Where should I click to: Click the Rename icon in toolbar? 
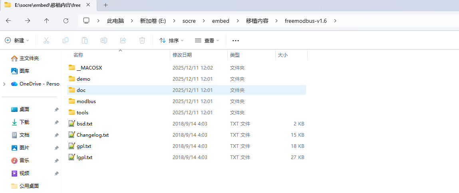click(x=104, y=40)
